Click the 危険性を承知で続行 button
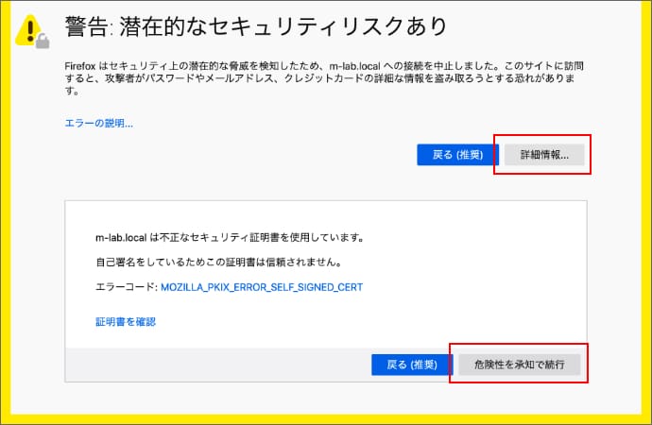This screenshot has height=425, width=652. coord(519,365)
